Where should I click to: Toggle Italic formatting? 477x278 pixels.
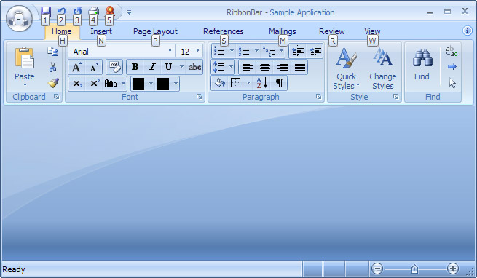(x=152, y=67)
